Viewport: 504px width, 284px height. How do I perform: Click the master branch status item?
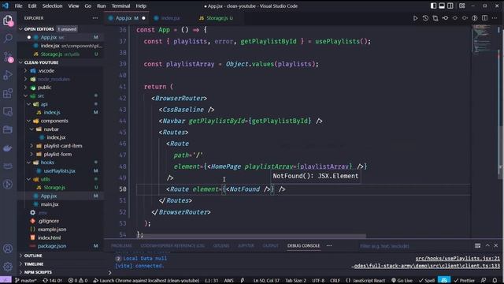[26, 281]
